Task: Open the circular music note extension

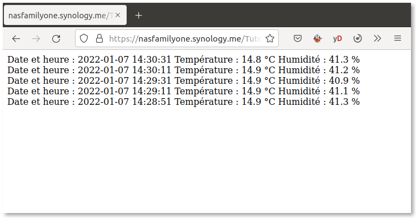Action: (x=358, y=38)
